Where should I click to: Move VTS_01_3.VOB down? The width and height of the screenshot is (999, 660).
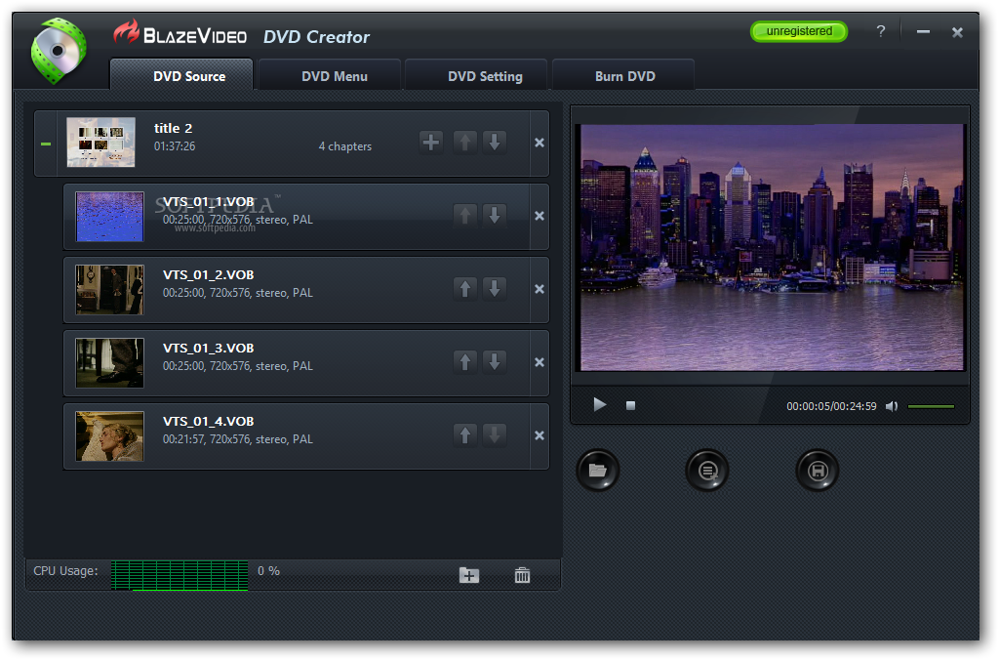coord(495,362)
